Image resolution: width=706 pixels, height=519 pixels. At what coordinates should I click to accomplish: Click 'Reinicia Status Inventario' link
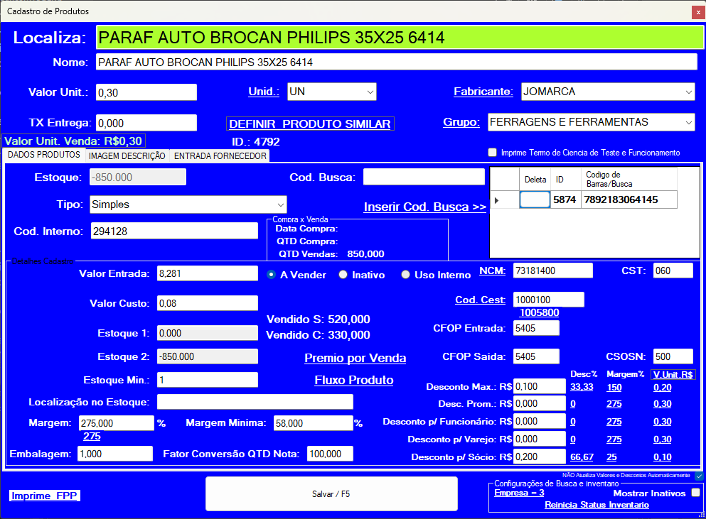point(597,505)
